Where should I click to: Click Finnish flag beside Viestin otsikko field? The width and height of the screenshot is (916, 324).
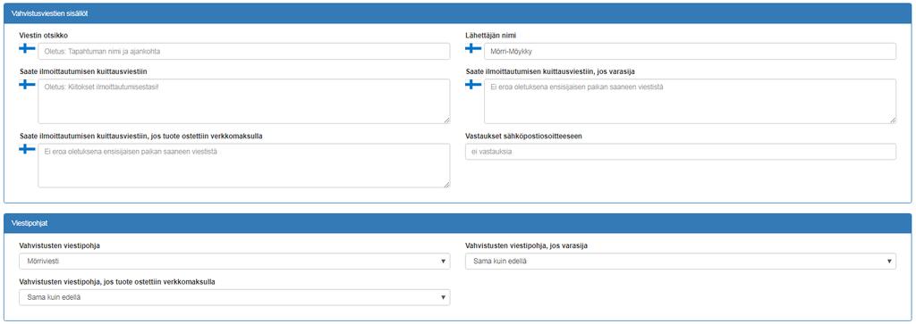(x=27, y=48)
